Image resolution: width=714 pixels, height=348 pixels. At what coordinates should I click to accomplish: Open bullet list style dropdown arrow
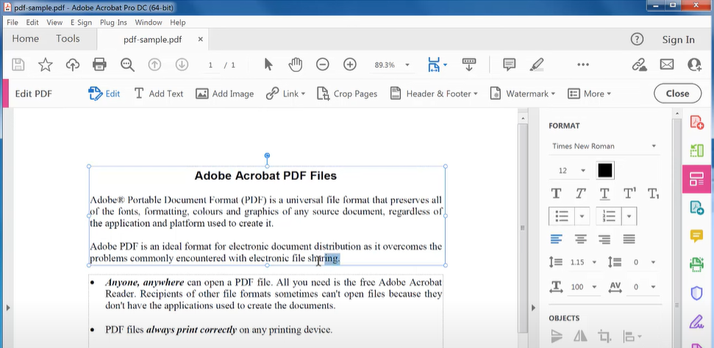582,216
